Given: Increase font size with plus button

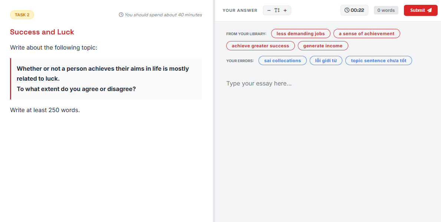Looking at the screenshot, I should (285, 10).
